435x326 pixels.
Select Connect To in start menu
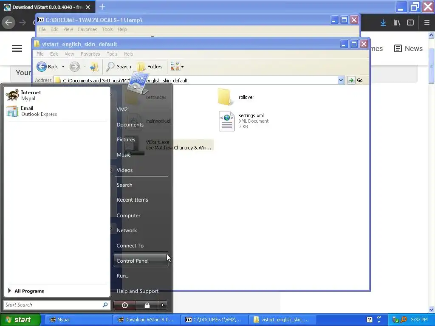point(130,246)
